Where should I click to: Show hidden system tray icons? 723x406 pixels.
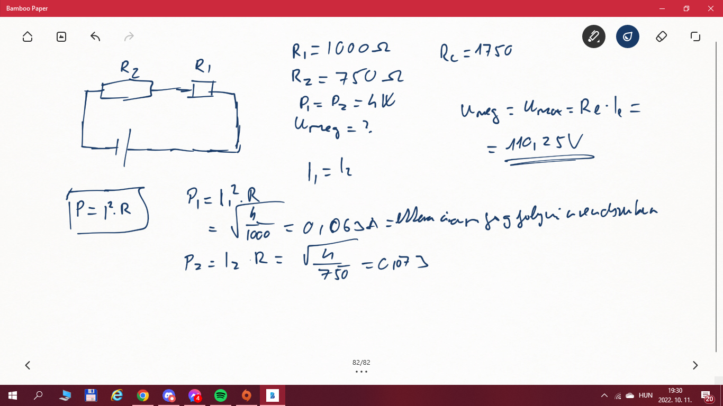604,395
